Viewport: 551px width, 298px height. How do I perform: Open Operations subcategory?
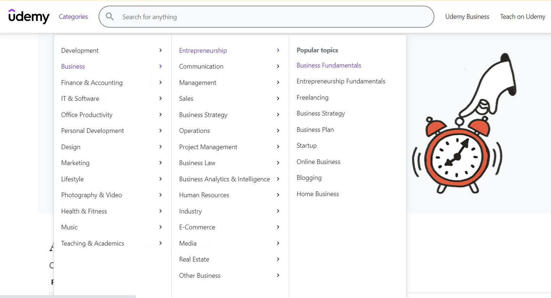coord(195,131)
